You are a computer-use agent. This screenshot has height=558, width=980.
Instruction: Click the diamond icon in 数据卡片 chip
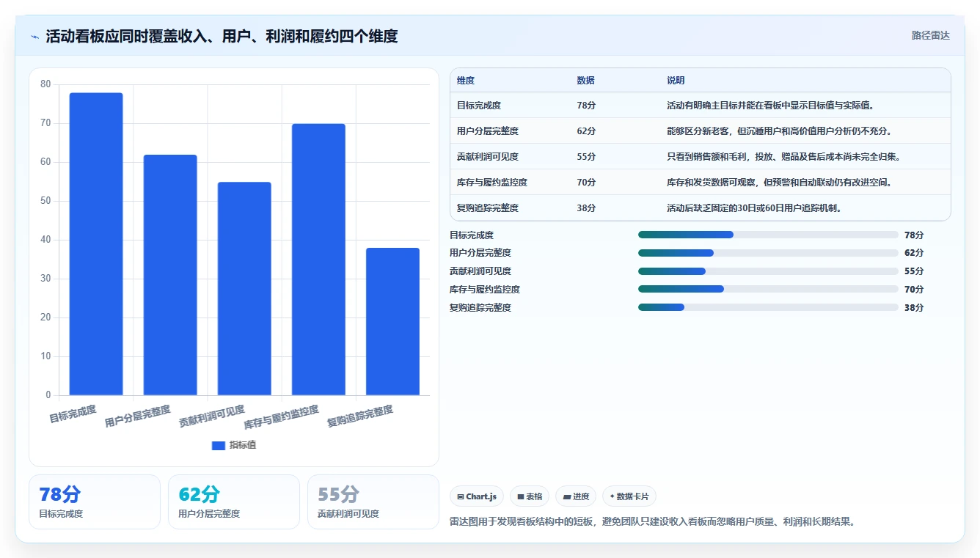pos(612,496)
